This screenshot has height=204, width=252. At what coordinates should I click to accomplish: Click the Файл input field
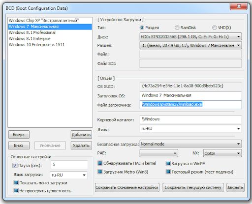pos(190,54)
